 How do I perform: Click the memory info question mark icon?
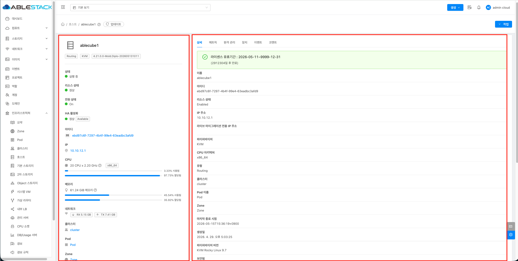point(95,190)
